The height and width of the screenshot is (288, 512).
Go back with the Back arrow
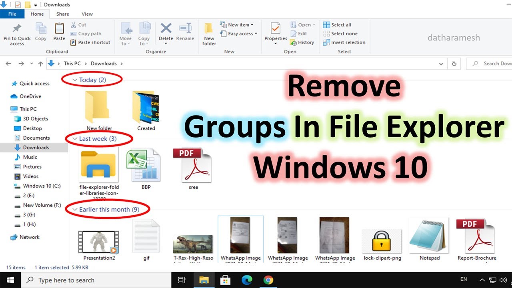coord(8,64)
